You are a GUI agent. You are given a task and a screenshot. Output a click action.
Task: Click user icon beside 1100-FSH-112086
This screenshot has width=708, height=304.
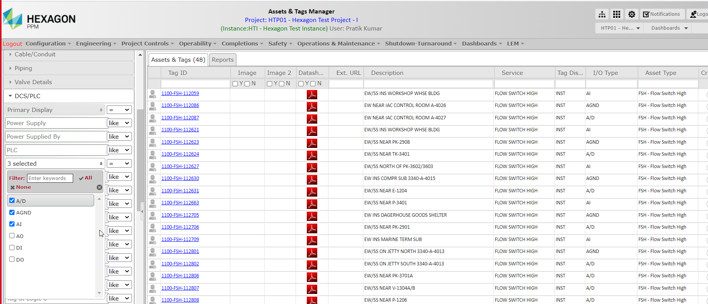pyautogui.click(x=153, y=106)
